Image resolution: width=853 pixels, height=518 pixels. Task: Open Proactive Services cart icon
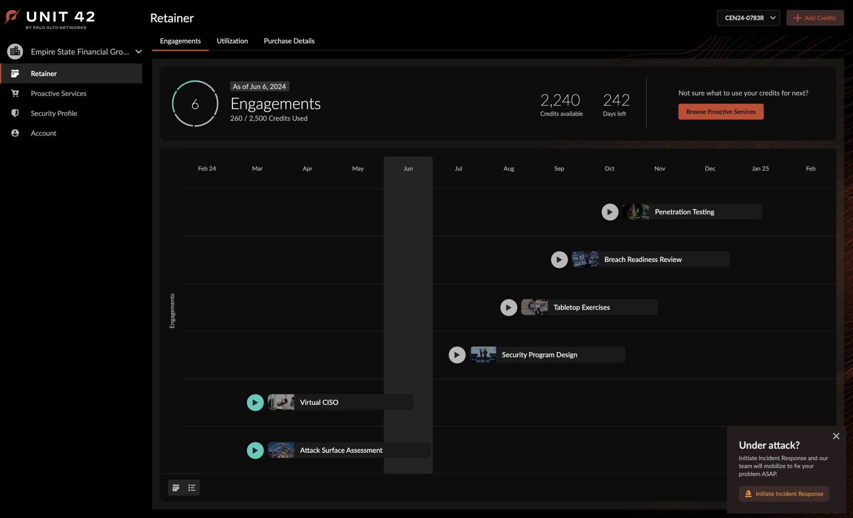pyautogui.click(x=15, y=93)
